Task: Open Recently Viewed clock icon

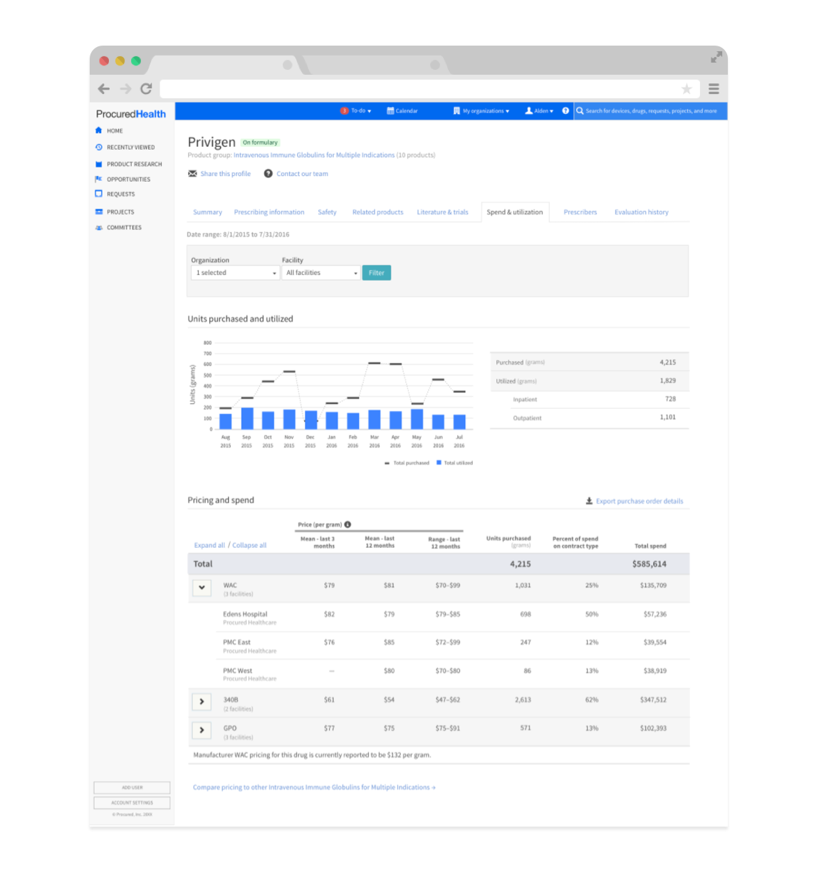Action: [x=99, y=147]
